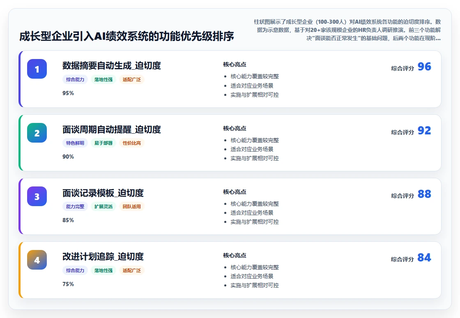Screen dimensions: 460x318
Task: Click 核心能力覆盖较完整 in 改进计划追踪 card
Action: (255, 267)
